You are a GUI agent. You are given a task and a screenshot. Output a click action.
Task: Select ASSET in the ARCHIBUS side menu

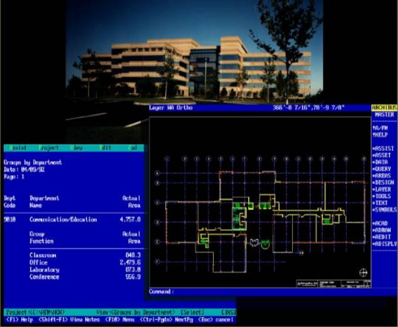pyautogui.click(x=381, y=155)
